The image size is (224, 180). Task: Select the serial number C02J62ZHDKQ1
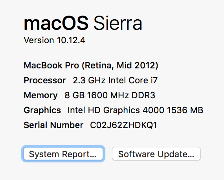[123, 125]
